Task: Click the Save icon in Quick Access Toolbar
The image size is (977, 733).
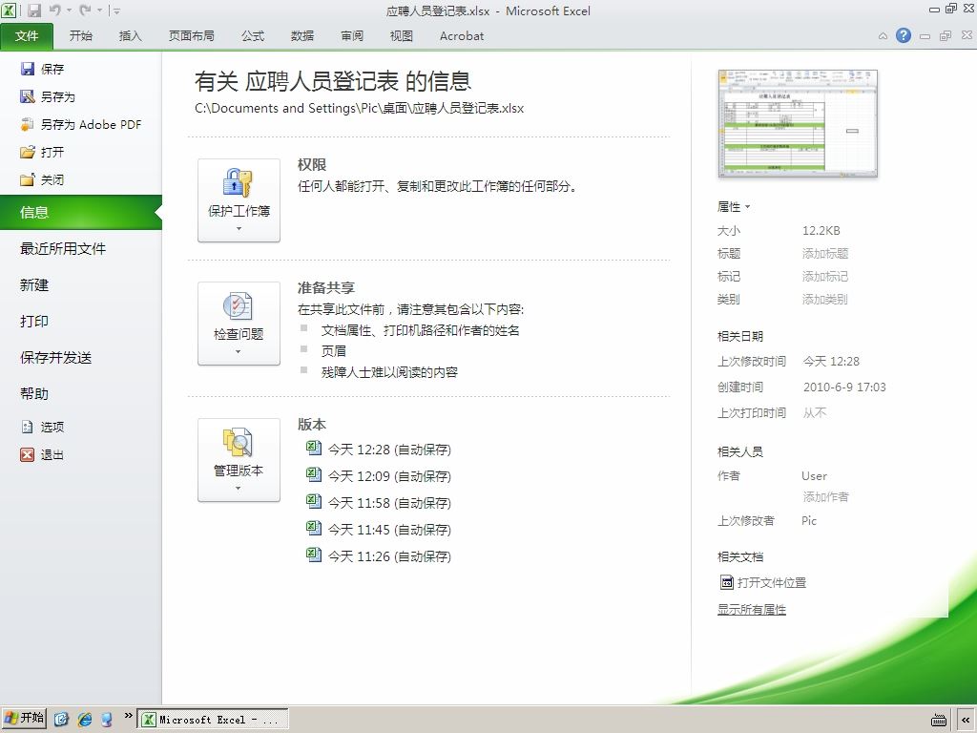Action: click(x=34, y=10)
